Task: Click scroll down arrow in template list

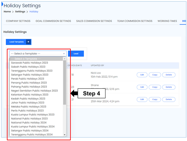Action: pyautogui.click(x=65, y=135)
